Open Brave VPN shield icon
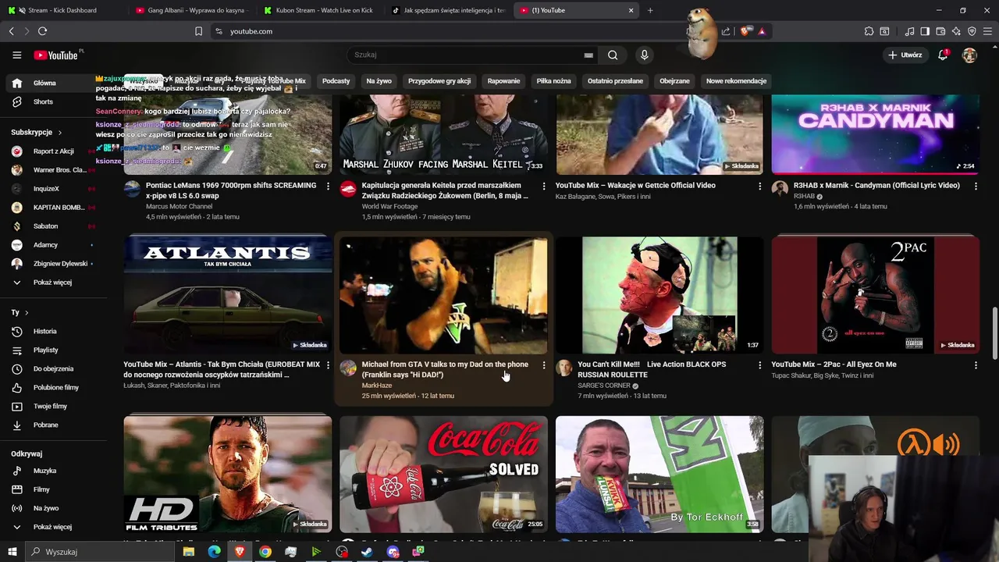Screen dimensions: 999x562 click(x=972, y=31)
